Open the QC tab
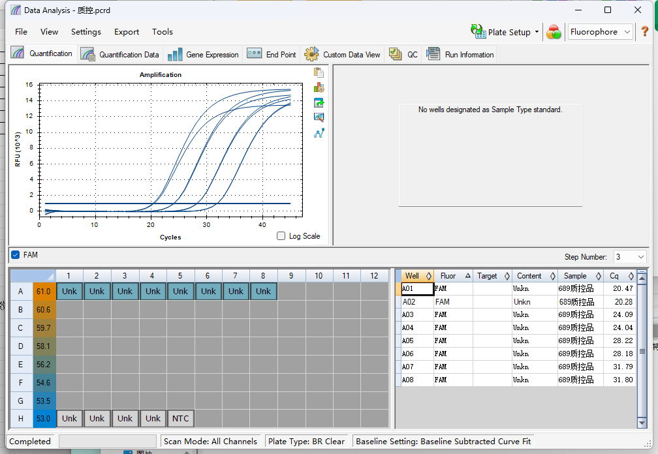 coord(403,55)
